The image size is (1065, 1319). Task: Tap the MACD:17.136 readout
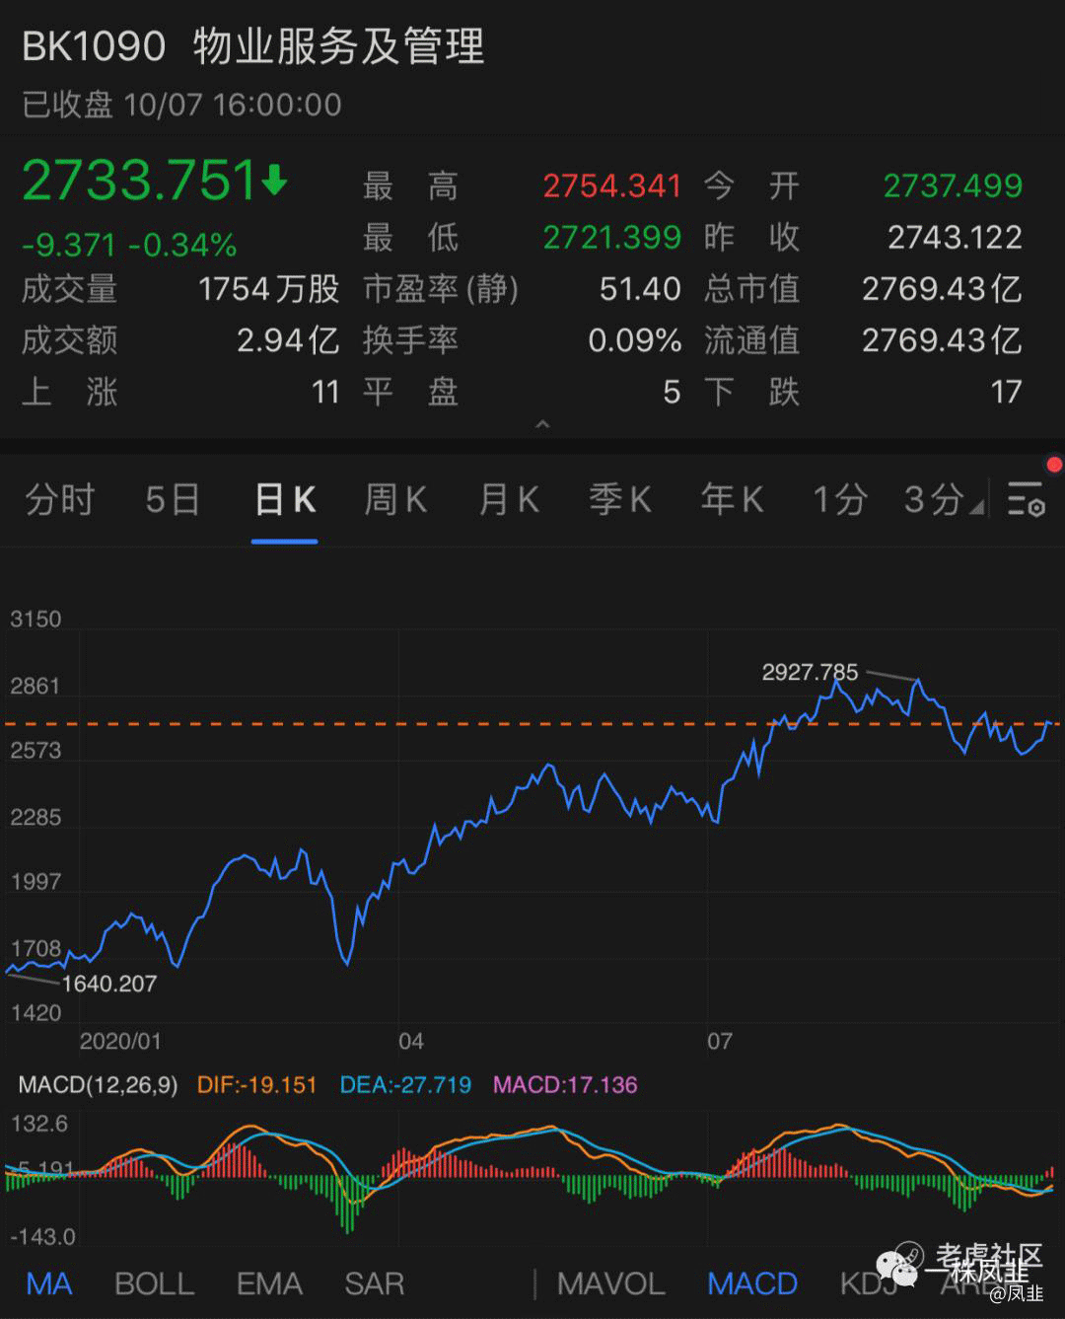click(565, 1085)
